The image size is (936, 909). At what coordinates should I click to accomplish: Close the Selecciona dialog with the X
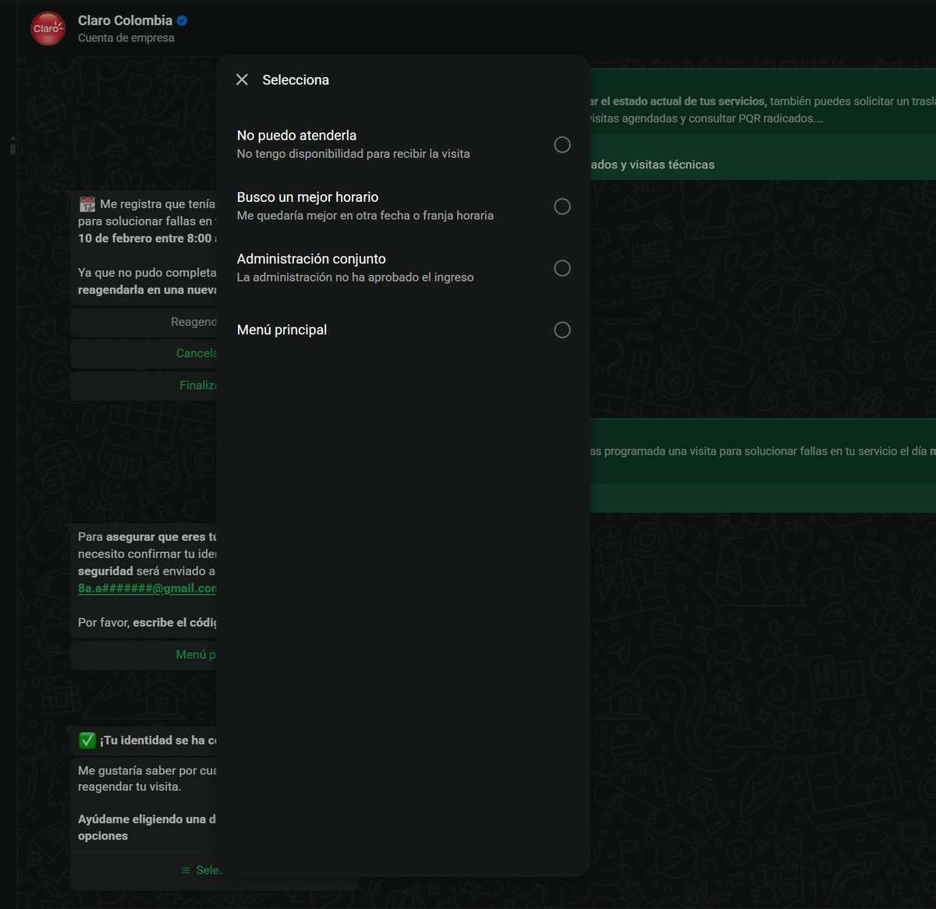click(242, 80)
